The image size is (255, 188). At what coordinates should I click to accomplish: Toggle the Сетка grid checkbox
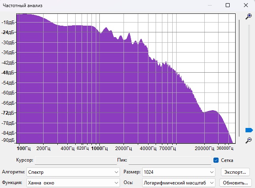click(216, 160)
